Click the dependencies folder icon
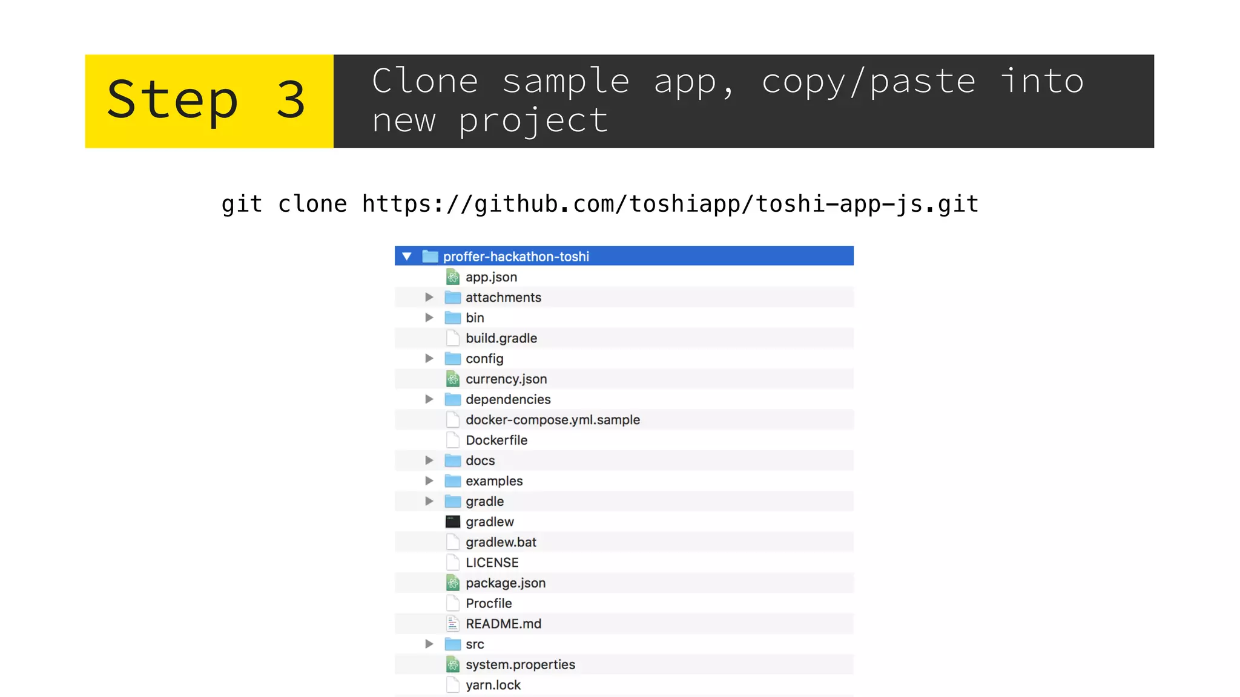1240x697 pixels. click(453, 399)
